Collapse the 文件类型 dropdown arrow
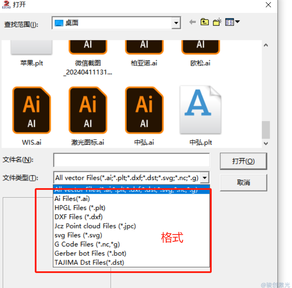 205,178
